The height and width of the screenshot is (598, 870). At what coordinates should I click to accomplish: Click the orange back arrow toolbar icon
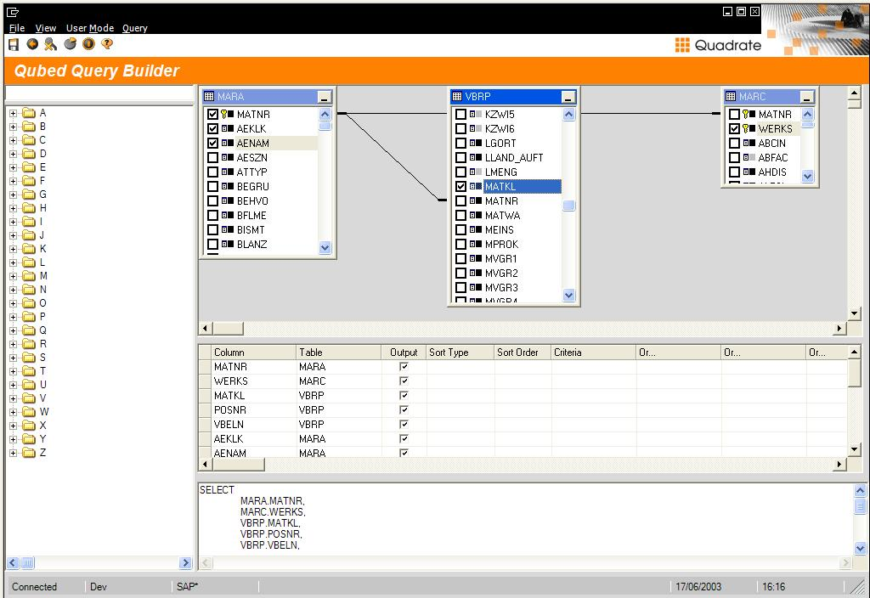pos(32,44)
